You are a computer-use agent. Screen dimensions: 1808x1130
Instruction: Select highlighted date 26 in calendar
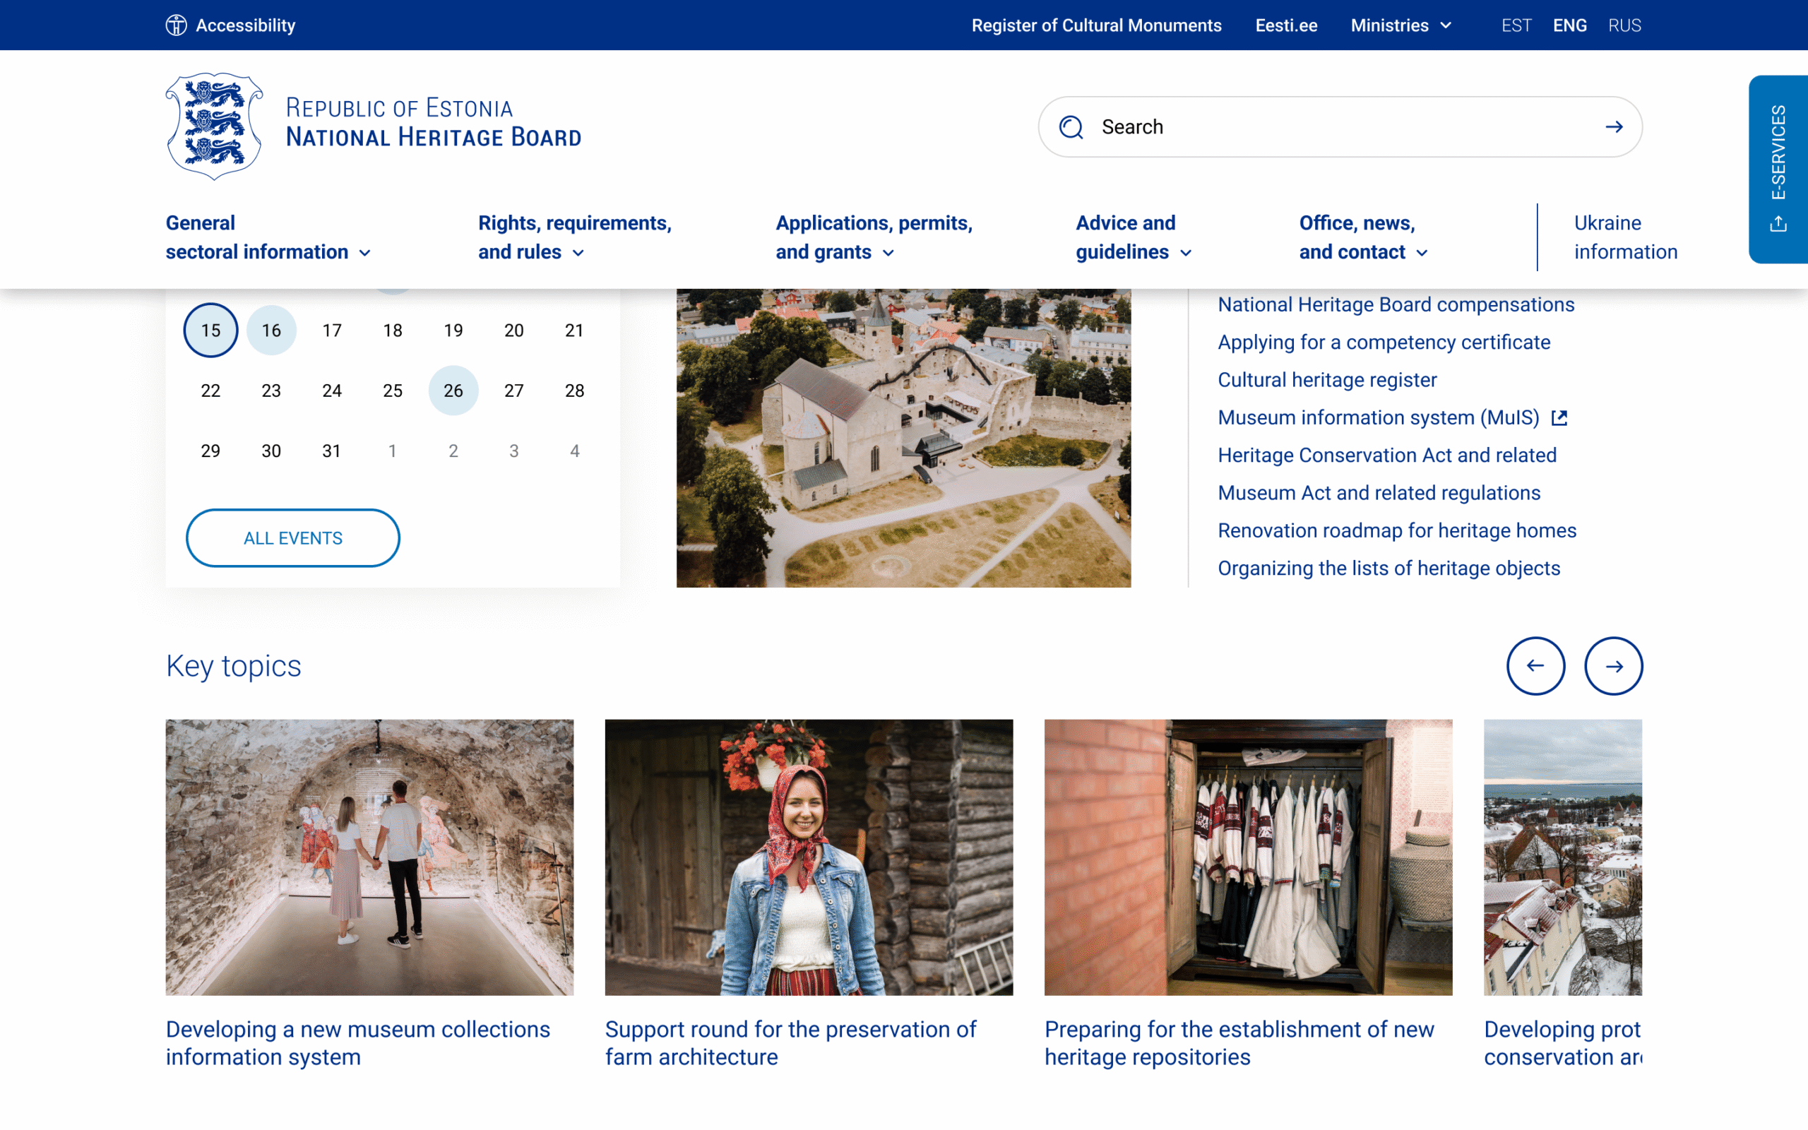pos(453,390)
